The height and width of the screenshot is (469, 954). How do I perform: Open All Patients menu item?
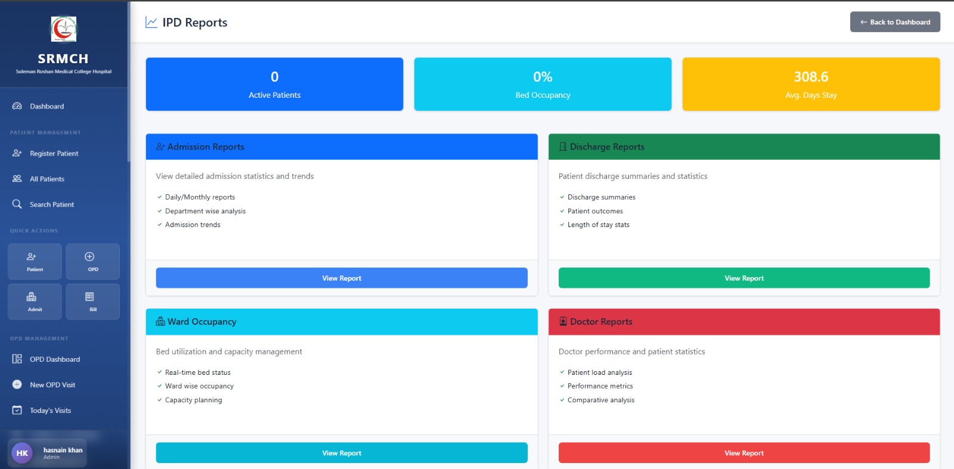tap(64, 179)
